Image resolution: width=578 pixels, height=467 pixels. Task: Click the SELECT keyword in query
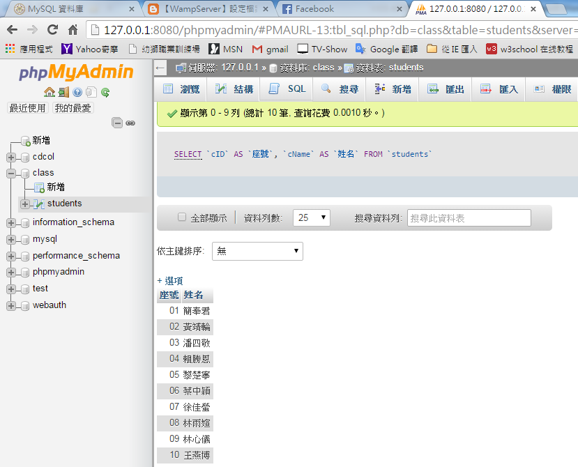(x=188, y=154)
